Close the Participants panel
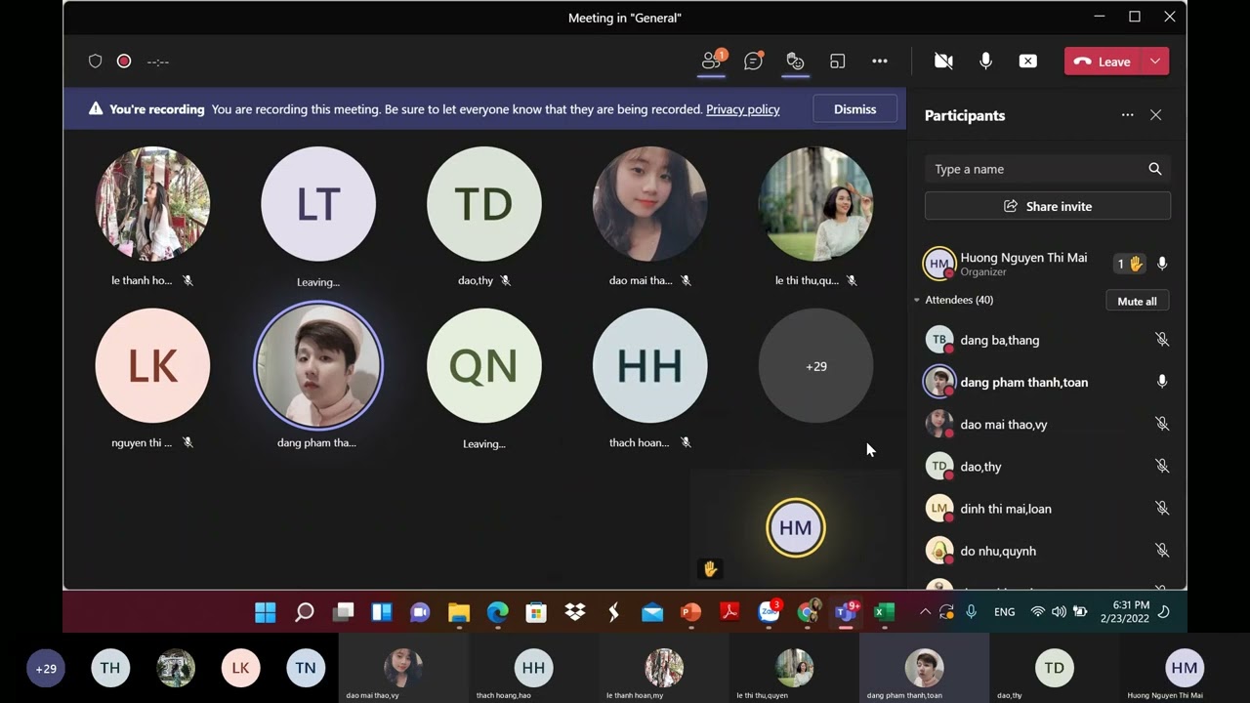The image size is (1250, 703). [1155, 115]
